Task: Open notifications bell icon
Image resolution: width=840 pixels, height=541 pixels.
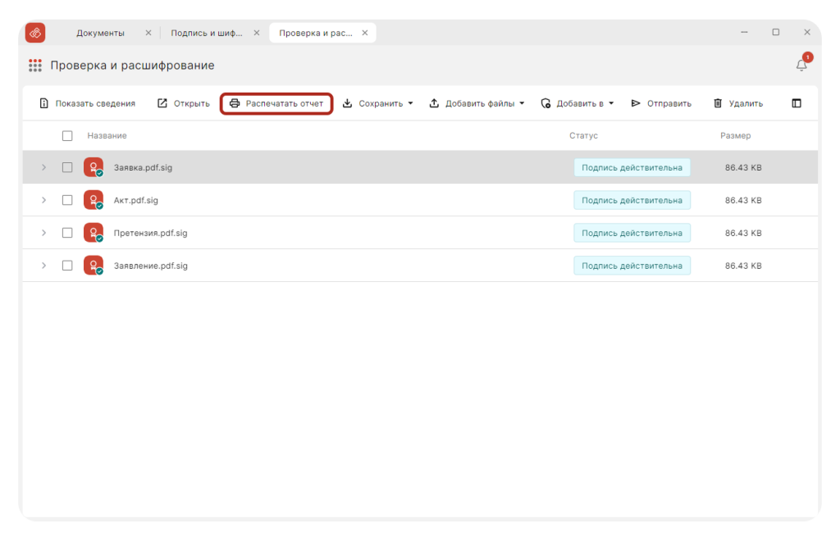Action: [801, 66]
